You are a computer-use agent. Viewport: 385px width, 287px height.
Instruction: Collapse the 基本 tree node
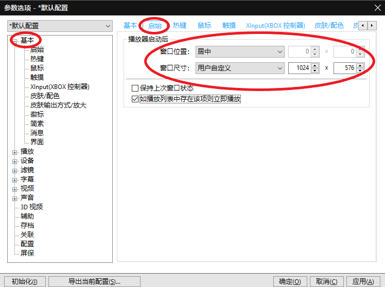coord(15,41)
